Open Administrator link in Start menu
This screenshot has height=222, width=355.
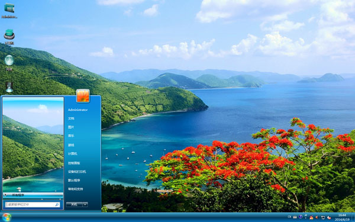(x=78, y=110)
